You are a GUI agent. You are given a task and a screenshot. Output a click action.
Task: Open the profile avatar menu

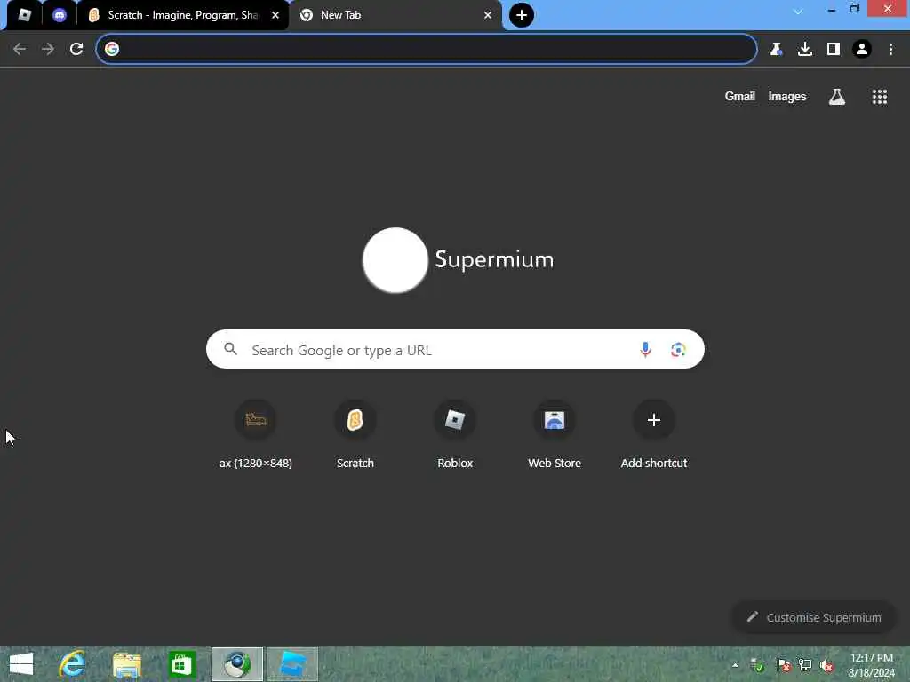862,49
